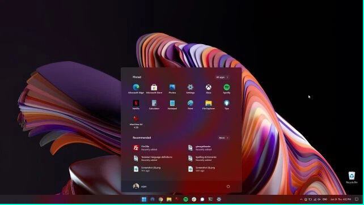Viewport: 364px width, 205px height.
Task: Open the Calculator app
Action: [x=154, y=105]
